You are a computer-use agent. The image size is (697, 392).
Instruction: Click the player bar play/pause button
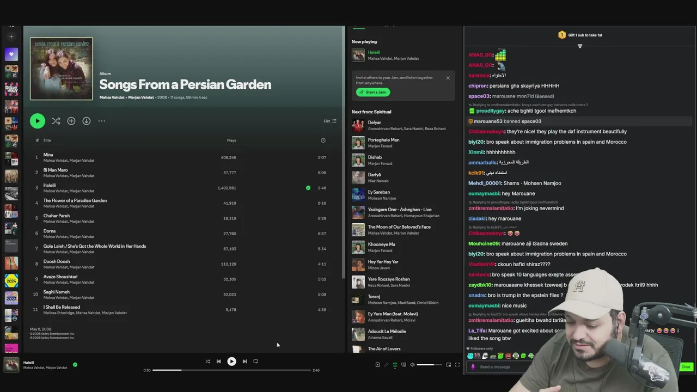click(231, 362)
